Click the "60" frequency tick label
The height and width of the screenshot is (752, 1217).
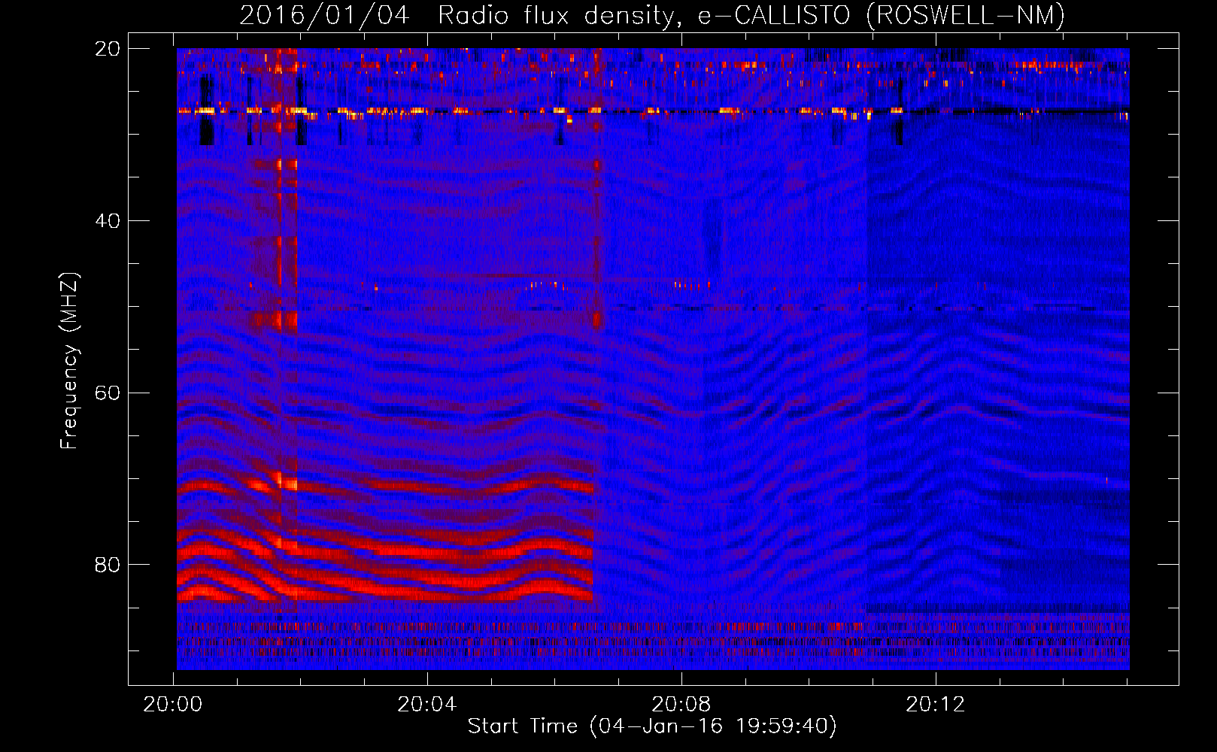(x=108, y=393)
